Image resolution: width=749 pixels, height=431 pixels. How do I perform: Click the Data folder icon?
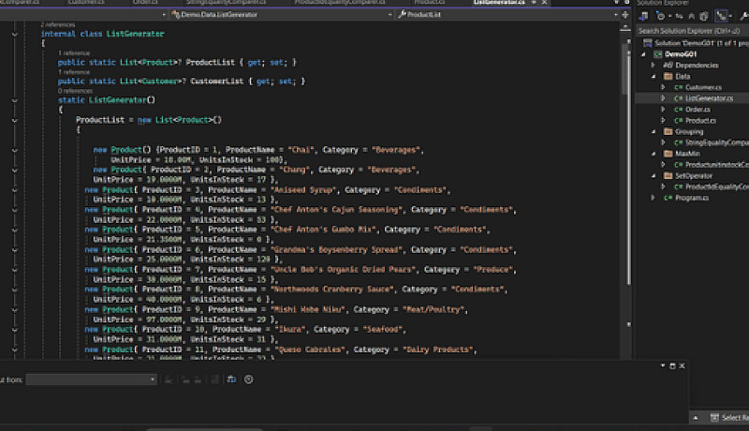click(668, 77)
